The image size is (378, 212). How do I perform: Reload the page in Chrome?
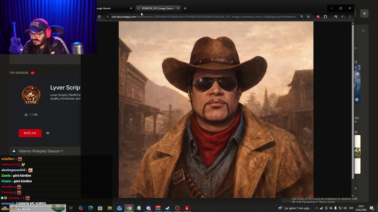click(x=99, y=17)
